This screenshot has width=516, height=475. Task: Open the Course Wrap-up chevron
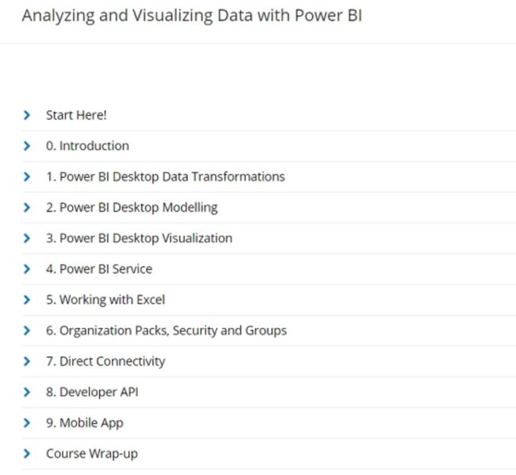tap(27, 454)
